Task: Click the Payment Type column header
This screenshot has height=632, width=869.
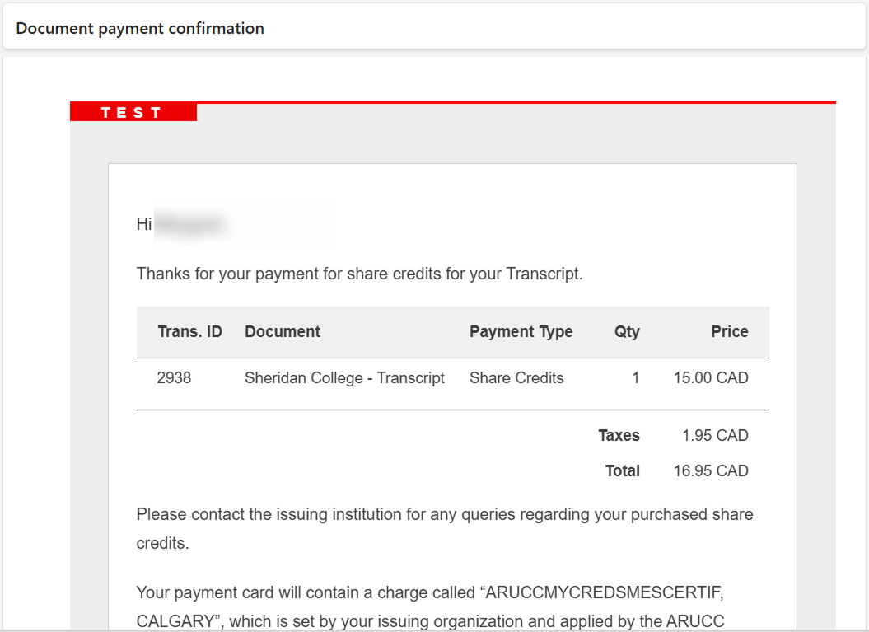Action: tap(521, 331)
